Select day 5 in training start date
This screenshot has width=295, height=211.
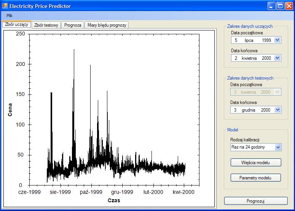coord(236,40)
